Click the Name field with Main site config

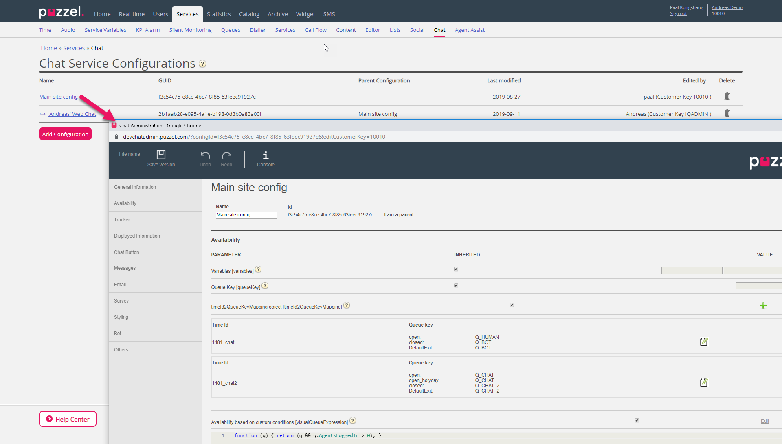[x=246, y=215]
